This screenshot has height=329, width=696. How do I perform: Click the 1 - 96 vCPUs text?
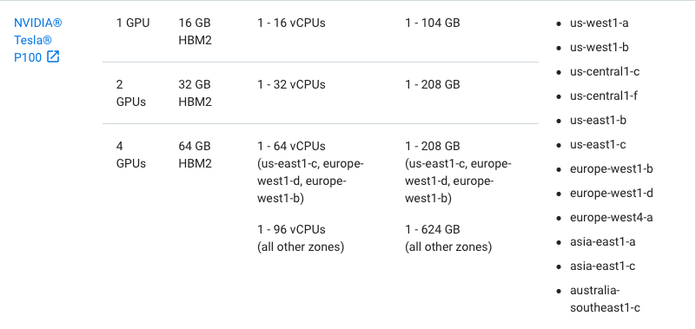pyautogui.click(x=291, y=230)
